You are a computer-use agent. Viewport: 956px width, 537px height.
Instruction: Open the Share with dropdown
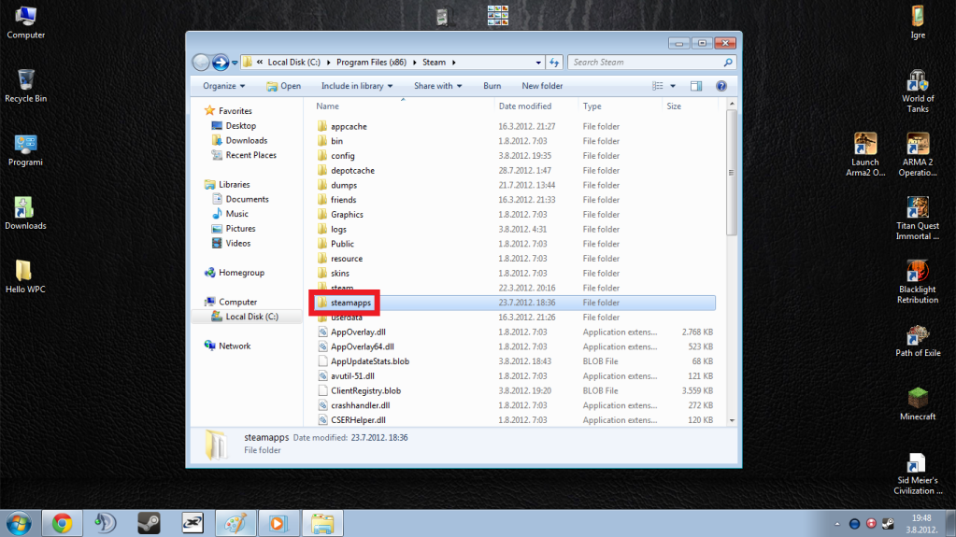[437, 86]
